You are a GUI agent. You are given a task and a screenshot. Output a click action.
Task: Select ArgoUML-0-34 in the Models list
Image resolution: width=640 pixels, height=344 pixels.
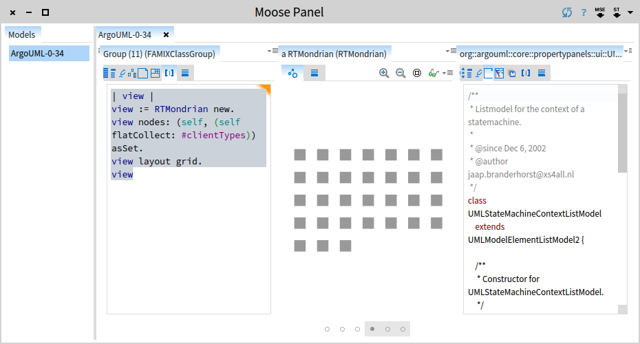tap(48, 54)
